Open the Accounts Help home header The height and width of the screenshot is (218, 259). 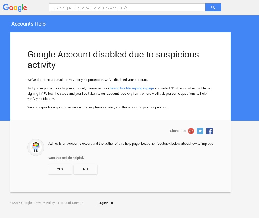28,24
